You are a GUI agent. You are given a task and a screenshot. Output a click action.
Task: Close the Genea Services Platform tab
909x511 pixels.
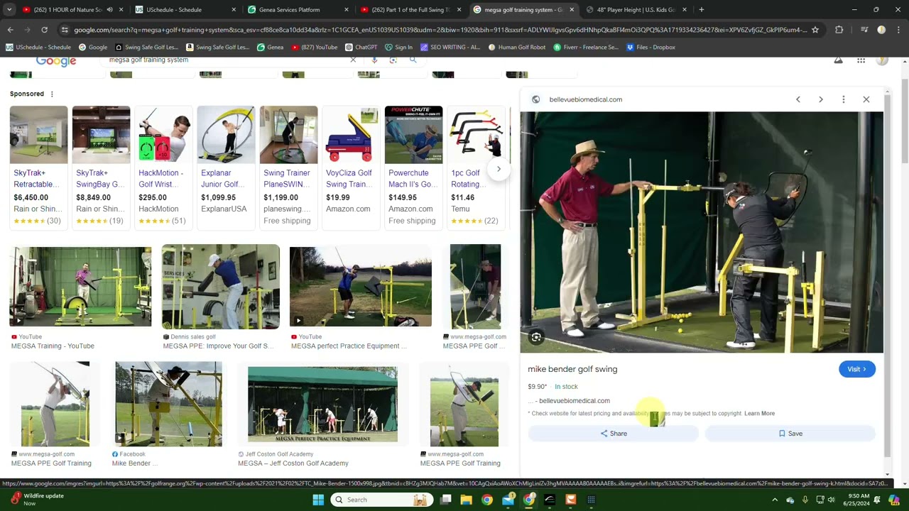pyautogui.click(x=347, y=10)
